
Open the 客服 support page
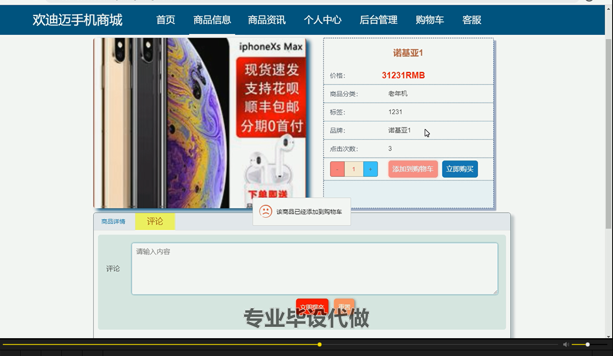(472, 20)
